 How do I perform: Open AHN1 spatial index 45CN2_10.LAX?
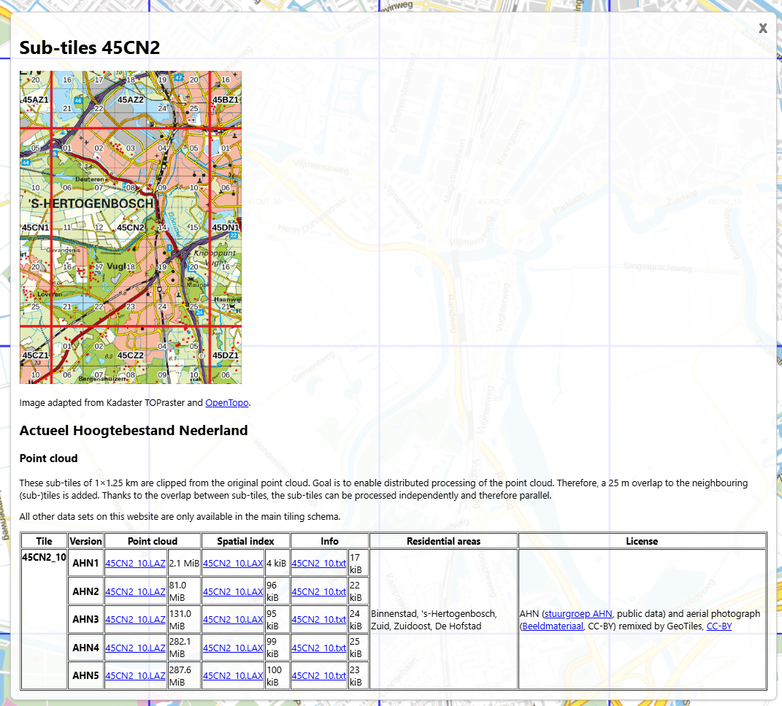[x=233, y=563]
